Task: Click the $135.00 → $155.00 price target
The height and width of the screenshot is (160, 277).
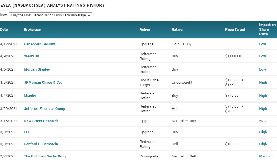Action: (234, 83)
